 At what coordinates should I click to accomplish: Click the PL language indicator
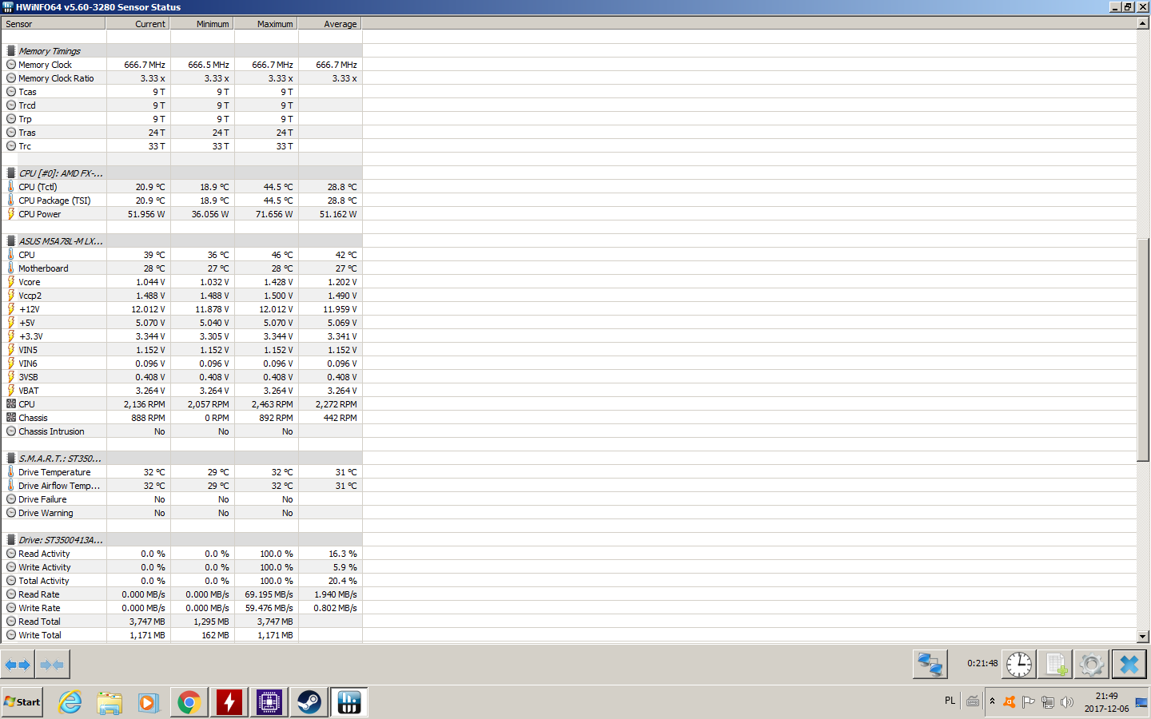(950, 701)
